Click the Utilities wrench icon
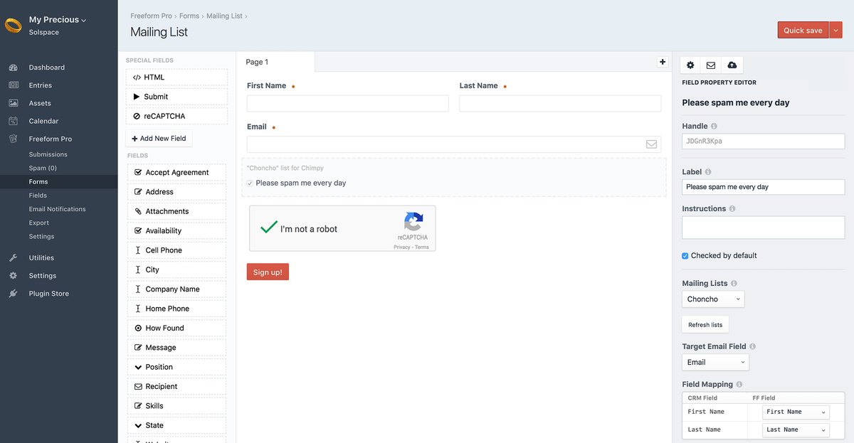This screenshot has width=854, height=443. (13, 258)
